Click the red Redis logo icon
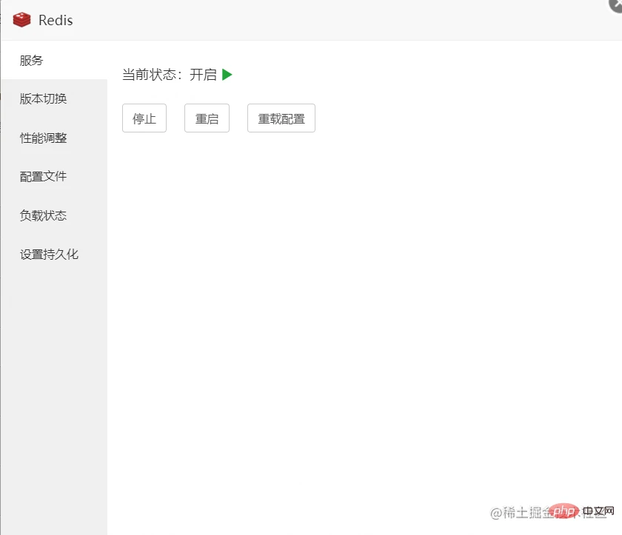The width and height of the screenshot is (622, 535). (21, 19)
